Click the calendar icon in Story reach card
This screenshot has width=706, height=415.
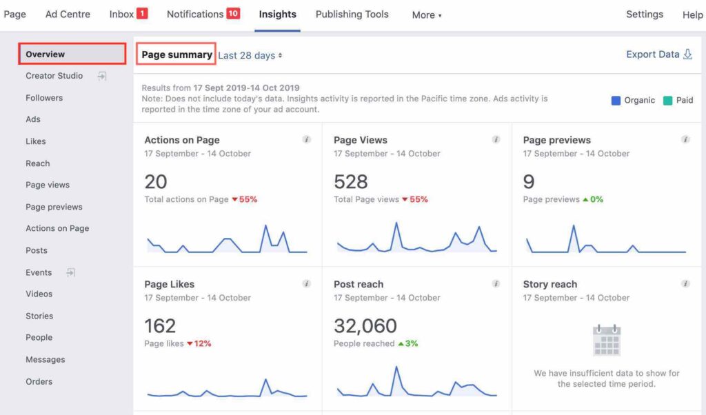click(607, 341)
